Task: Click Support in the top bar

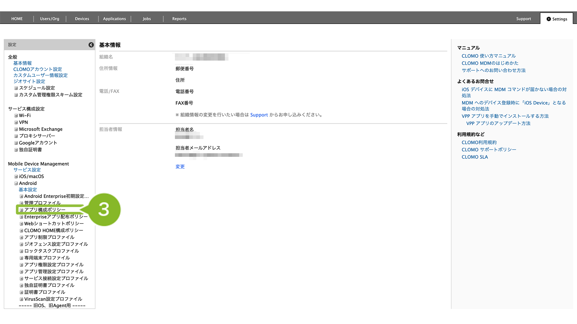Action: coord(523,19)
